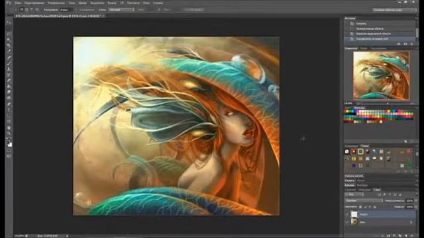Select the Hand tool

[x=9, y=128]
